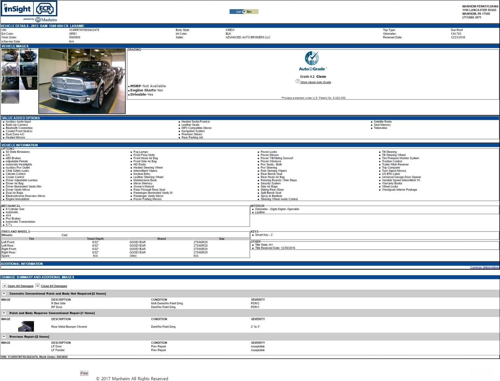Click the Manheim phone number (717)665-3571
This screenshot has height=381, width=500.
(472, 18)
